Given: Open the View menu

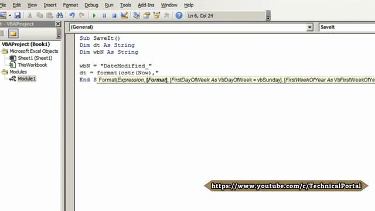Looking at the screenshot, I should coord(32,5).
